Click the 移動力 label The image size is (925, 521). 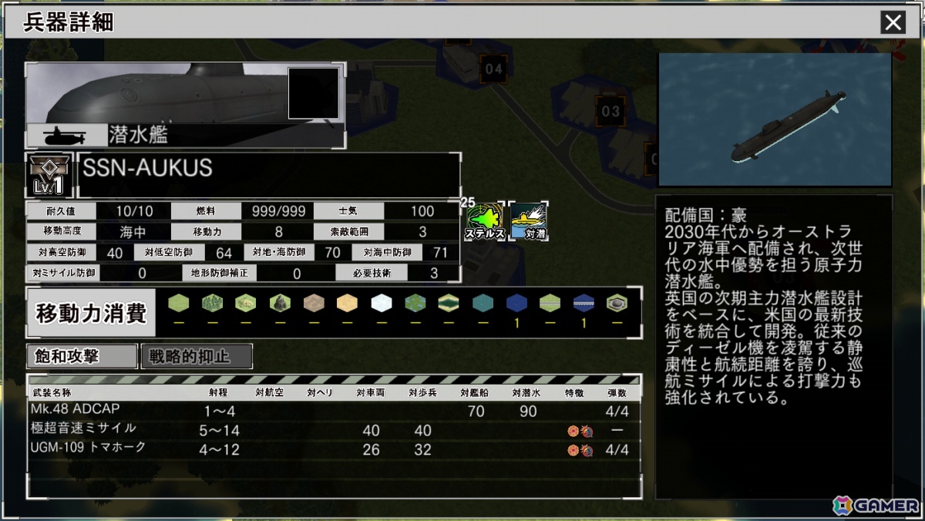[x=208, y=232]
